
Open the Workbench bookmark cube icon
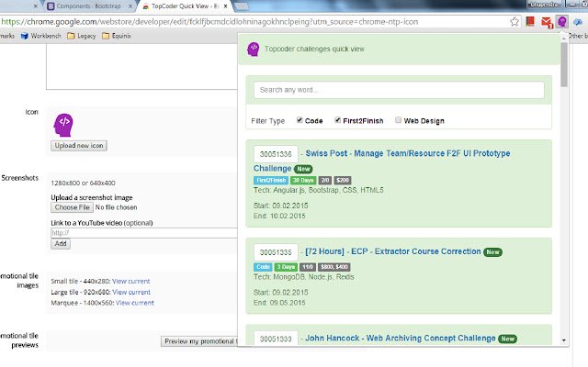coord(25,36)
